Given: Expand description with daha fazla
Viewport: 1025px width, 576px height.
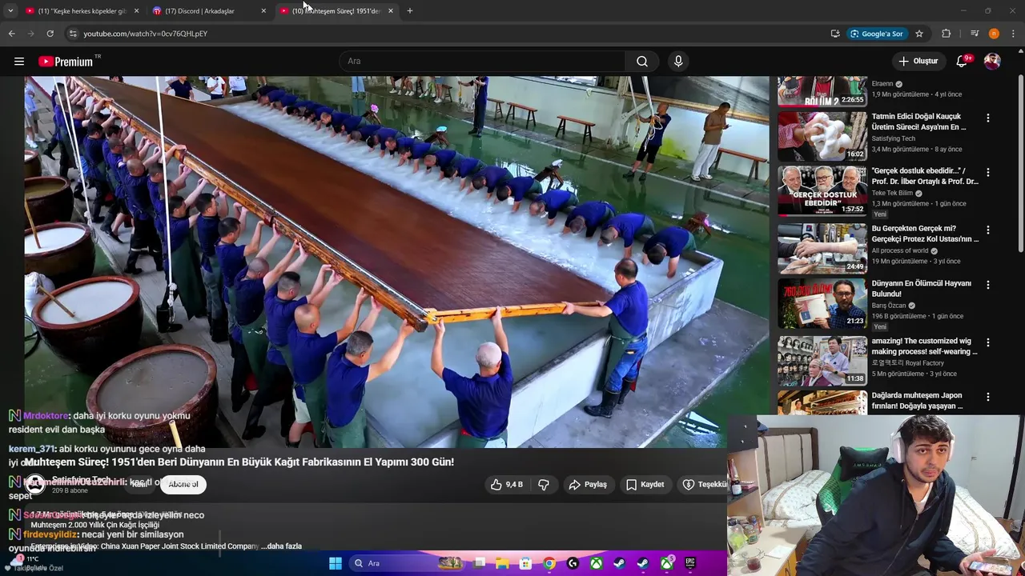Looking at the screenshot, I should coord(284,546).
